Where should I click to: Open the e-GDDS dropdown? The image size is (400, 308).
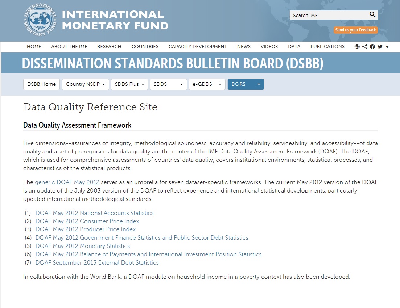(x=207, y=84)
